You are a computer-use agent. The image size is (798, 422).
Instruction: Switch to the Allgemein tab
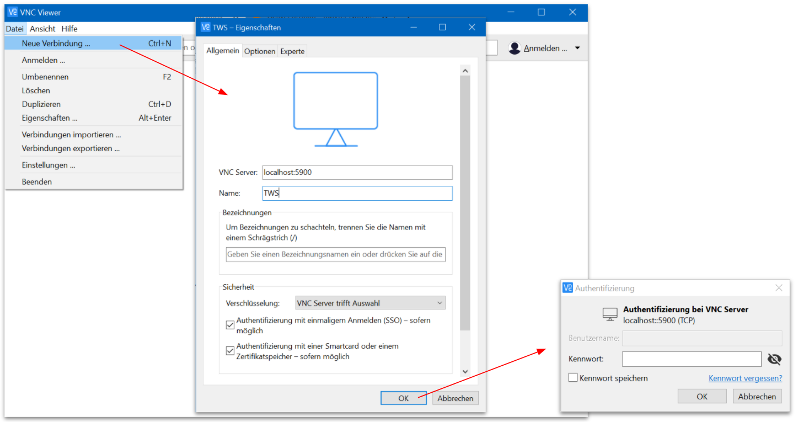(223, 50)
